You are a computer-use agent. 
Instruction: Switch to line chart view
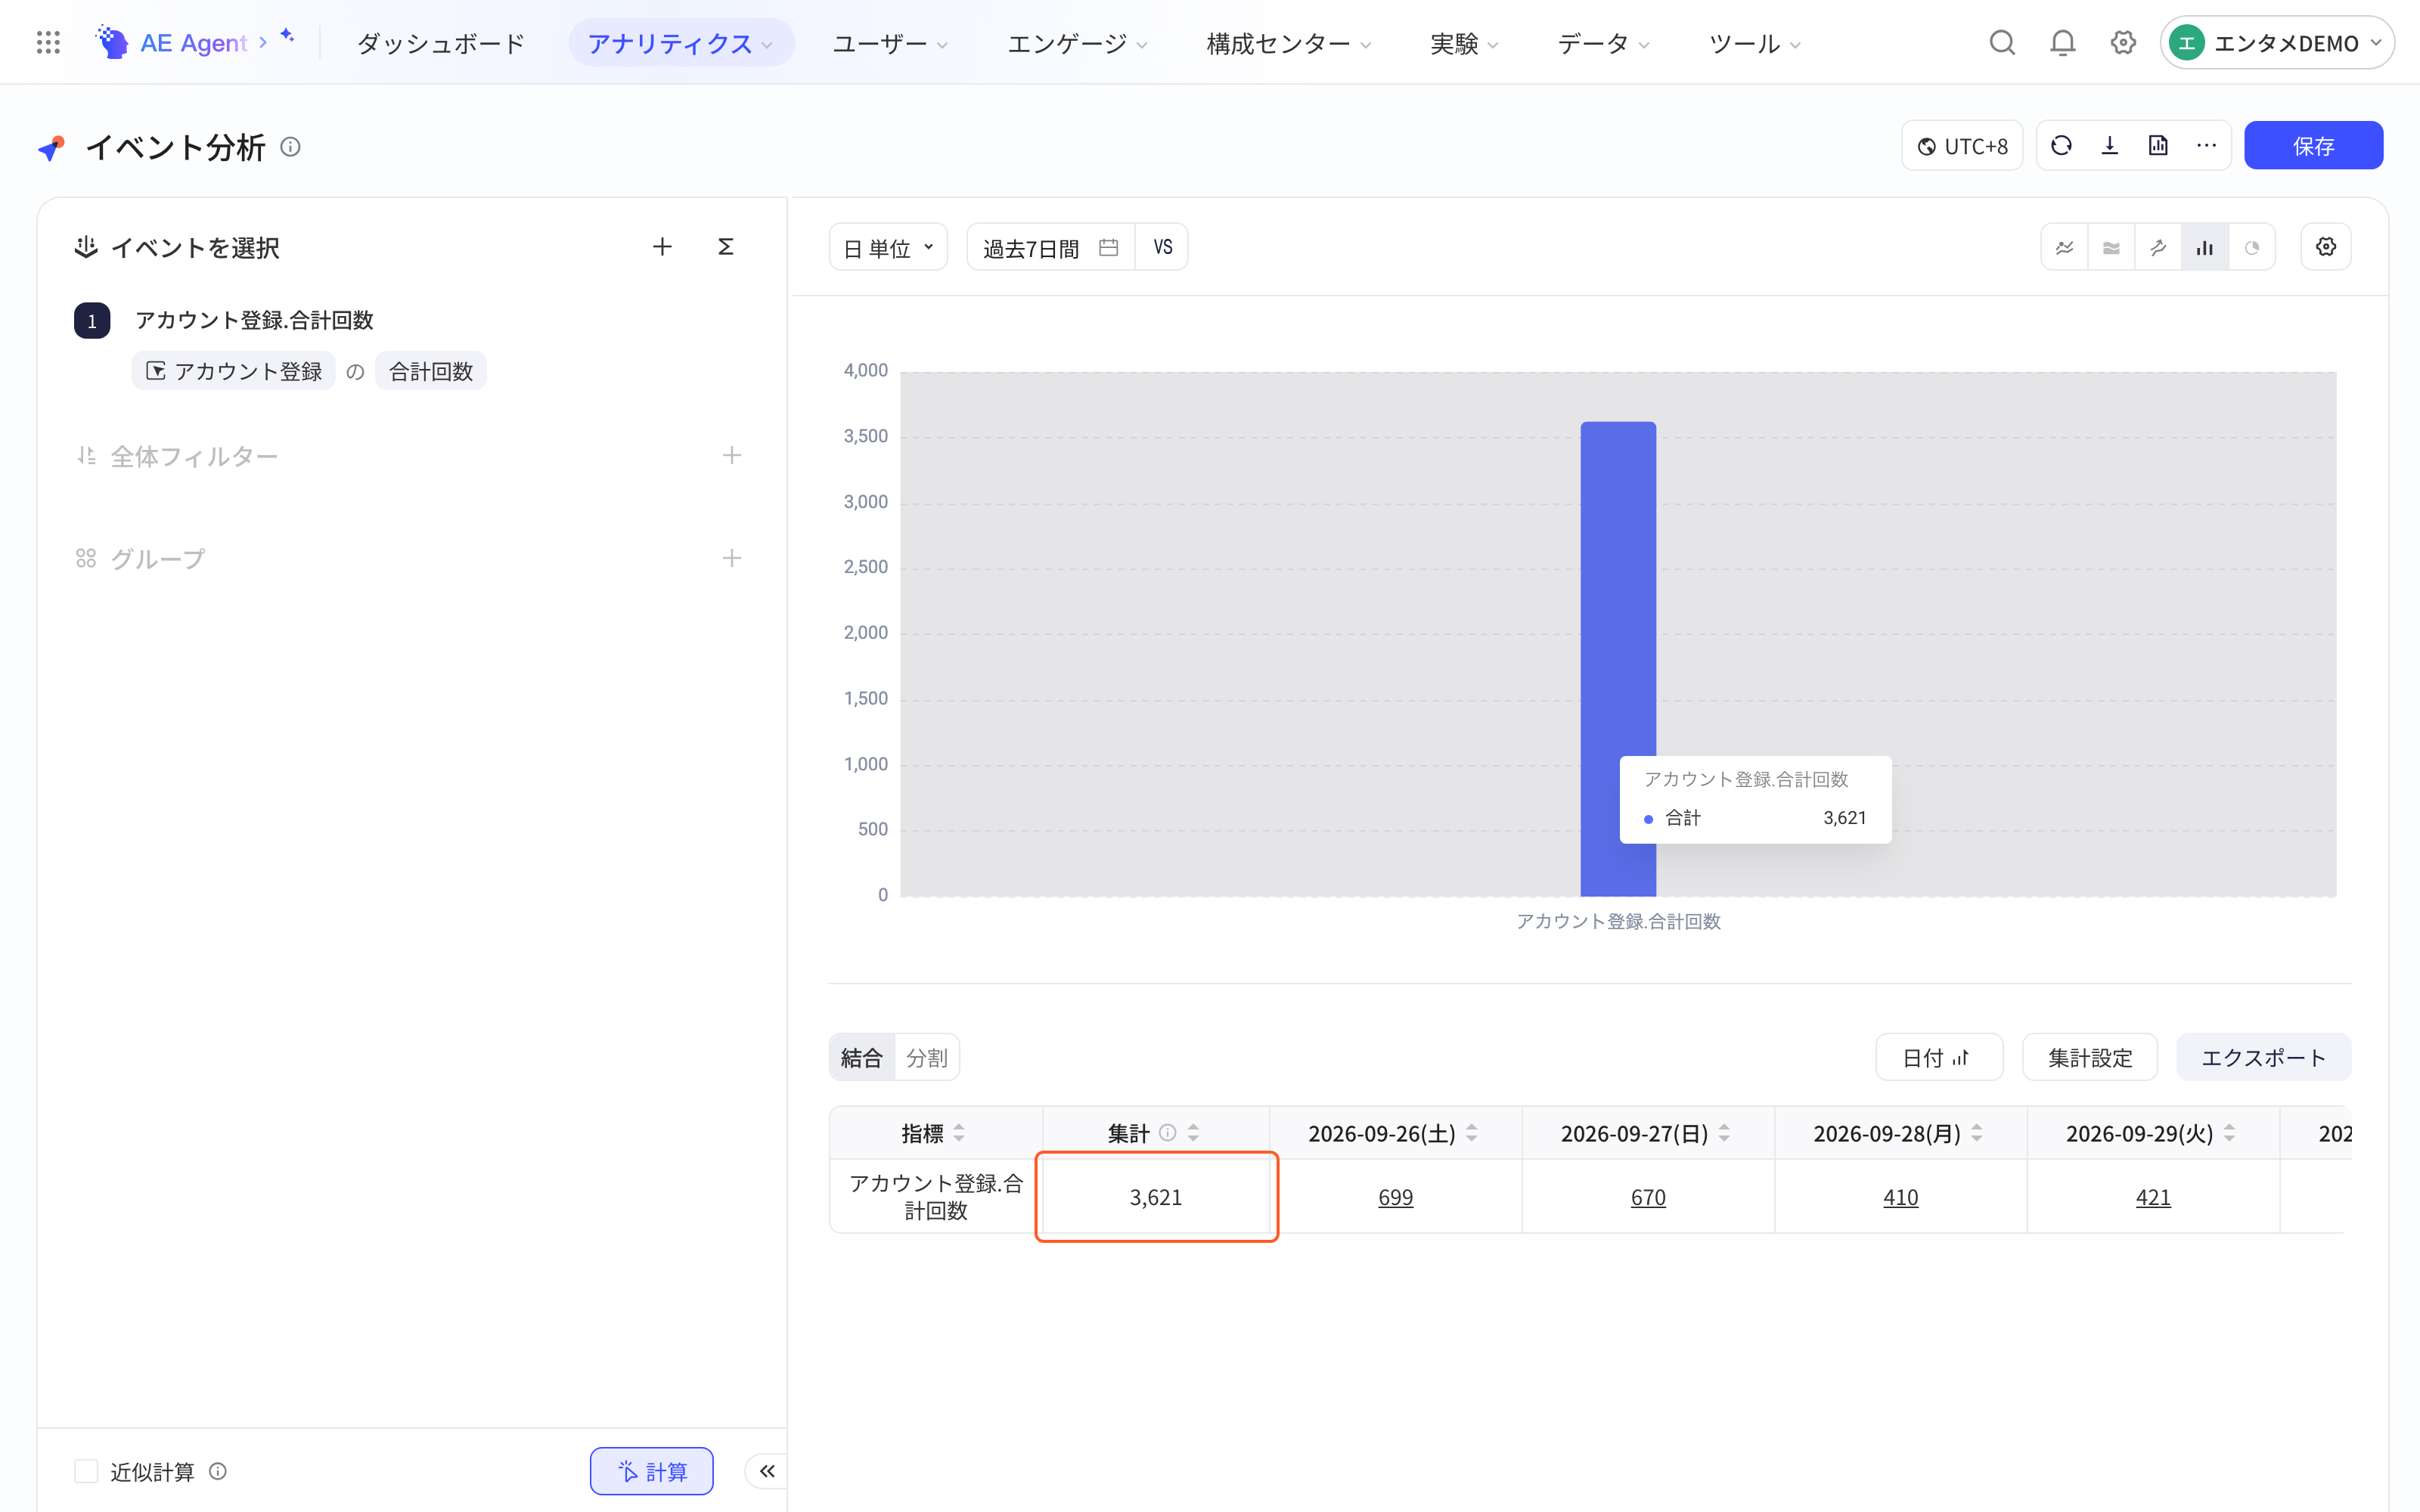[2065, 247]
